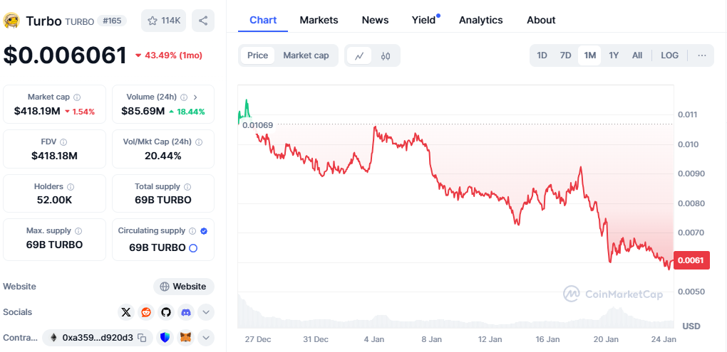Select line chart view icon
This screenshot has width=727, height=352.
pos(359,56)
